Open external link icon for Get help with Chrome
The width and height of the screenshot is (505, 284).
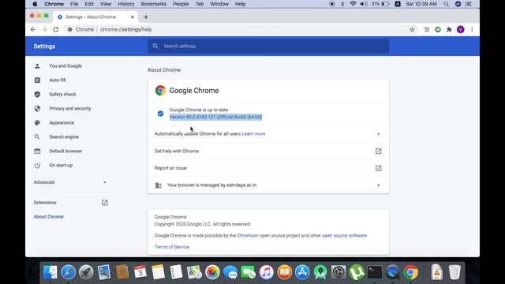(x=379, y=151)
